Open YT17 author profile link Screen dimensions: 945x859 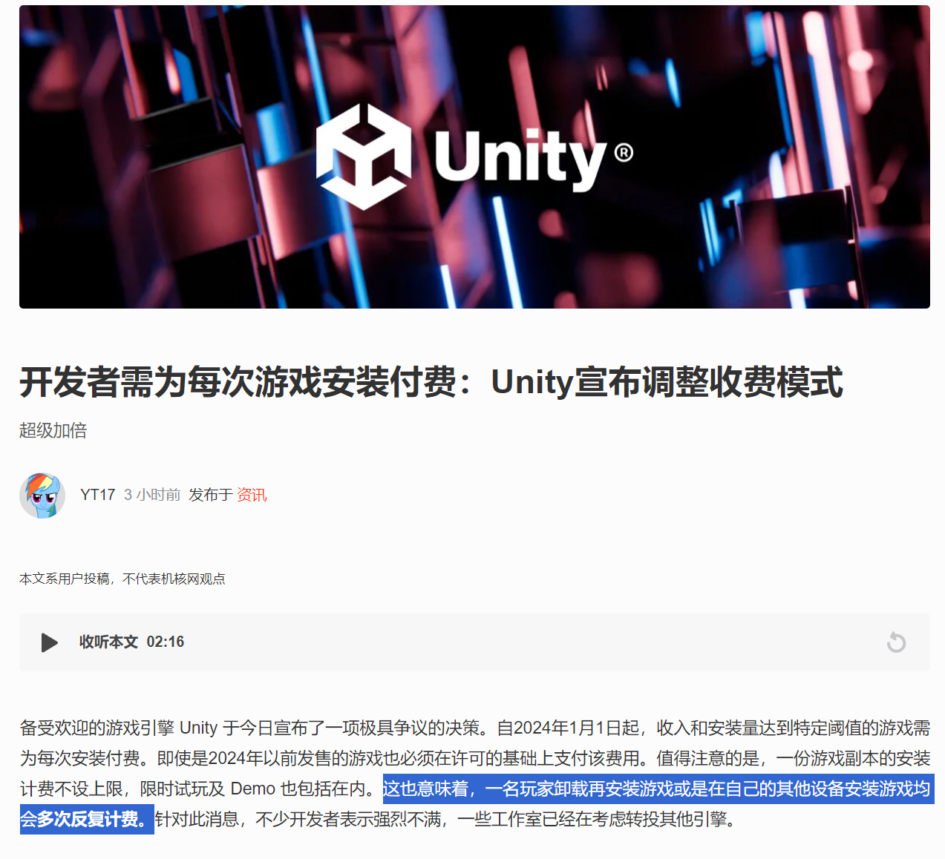click(98, 495)
